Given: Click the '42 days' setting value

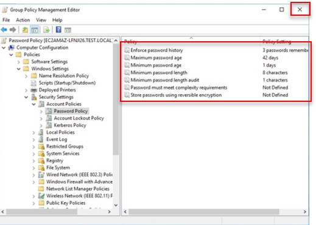Looking at the screenshot, I should coord(270,58).
